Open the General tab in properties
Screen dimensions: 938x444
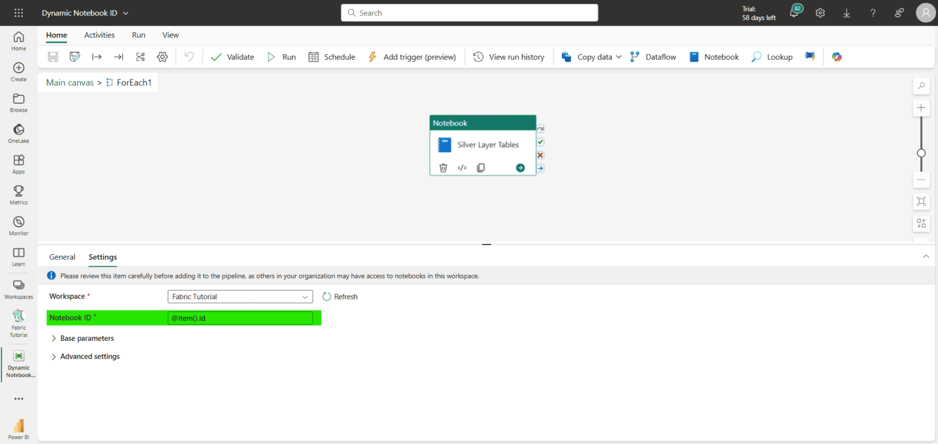click(62, 257)
